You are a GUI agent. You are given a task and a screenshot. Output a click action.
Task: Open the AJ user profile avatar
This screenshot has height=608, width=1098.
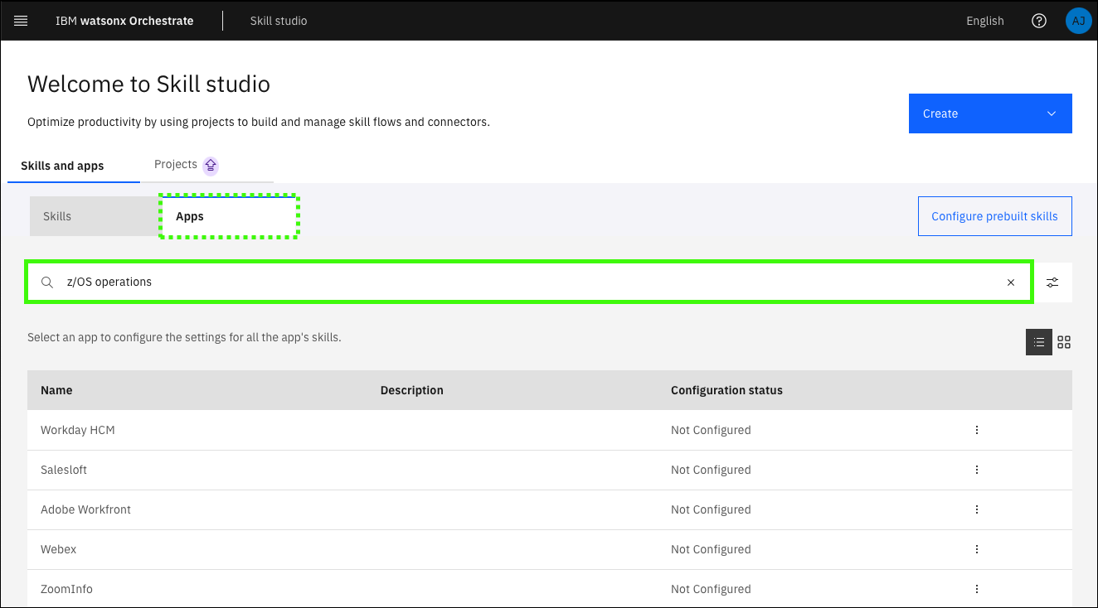1078,21
